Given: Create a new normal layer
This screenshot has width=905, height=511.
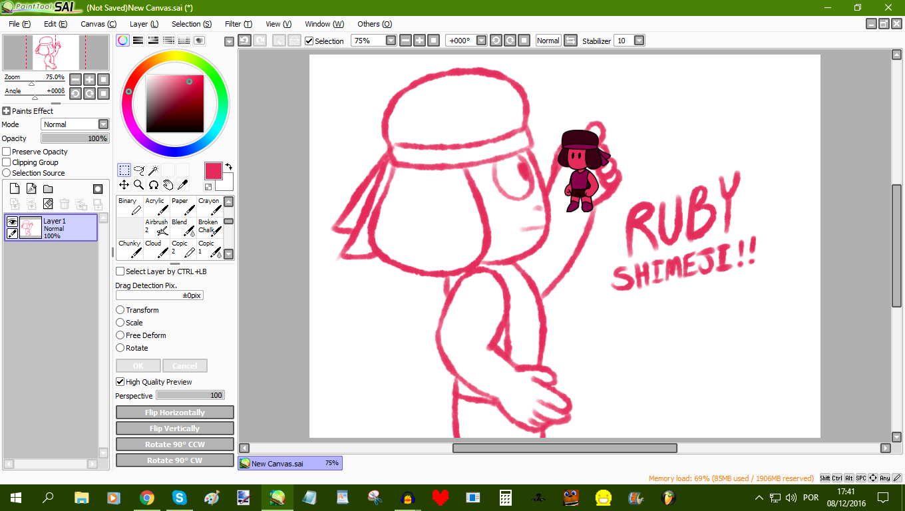Looking at the screenshot, I should point(15,189).
